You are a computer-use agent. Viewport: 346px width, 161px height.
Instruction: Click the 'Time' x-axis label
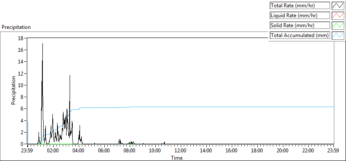(177, 158)
